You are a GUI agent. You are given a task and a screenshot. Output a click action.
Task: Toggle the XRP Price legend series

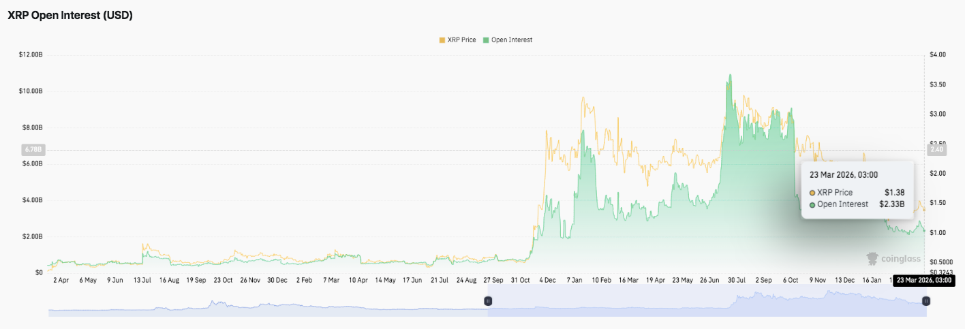(461, 40)
